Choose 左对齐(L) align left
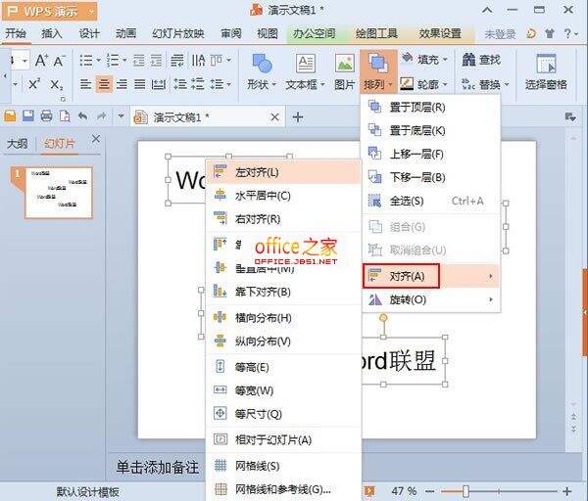Image resolution: width=588 pixels, height=501 pixels. (x=284, y=172)
